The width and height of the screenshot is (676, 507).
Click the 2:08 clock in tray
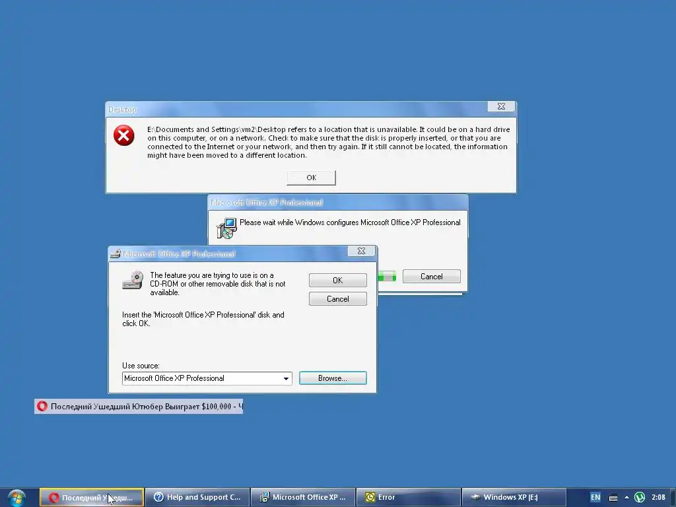click(x=658, y=497)
